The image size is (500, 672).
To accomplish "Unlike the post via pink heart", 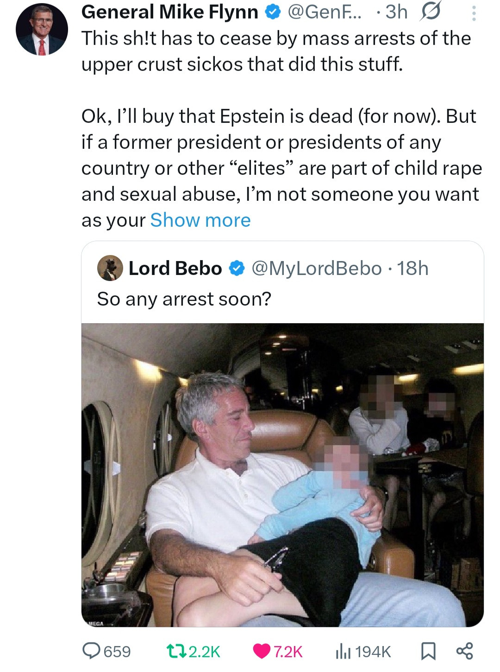I will pyautogui.click(x=262, y=651).
